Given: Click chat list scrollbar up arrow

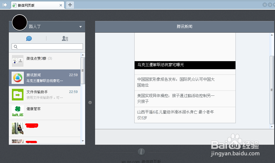Looking at the screenshot, I should tap(83, 55).
